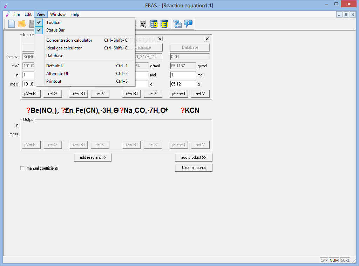The height and width of the screenshot is (266, 359).
Task: Restore the inner document window
Action: tap(346, 14)
